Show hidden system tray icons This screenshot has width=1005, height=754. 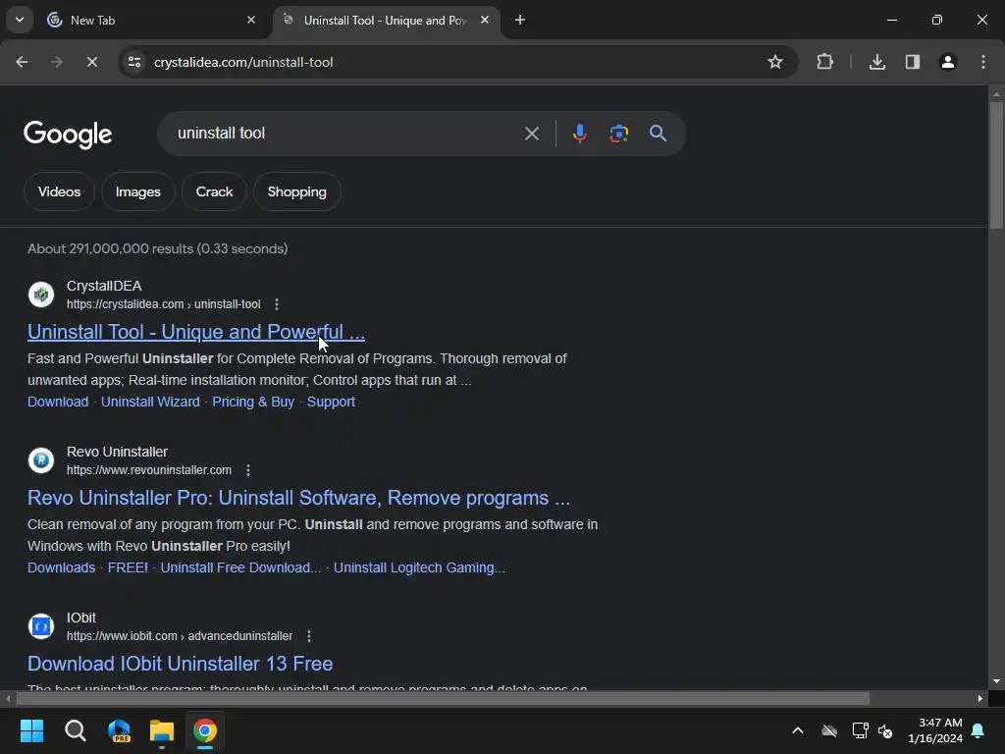point(797,730)
